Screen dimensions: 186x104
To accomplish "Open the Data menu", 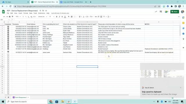I will (31, 13).
